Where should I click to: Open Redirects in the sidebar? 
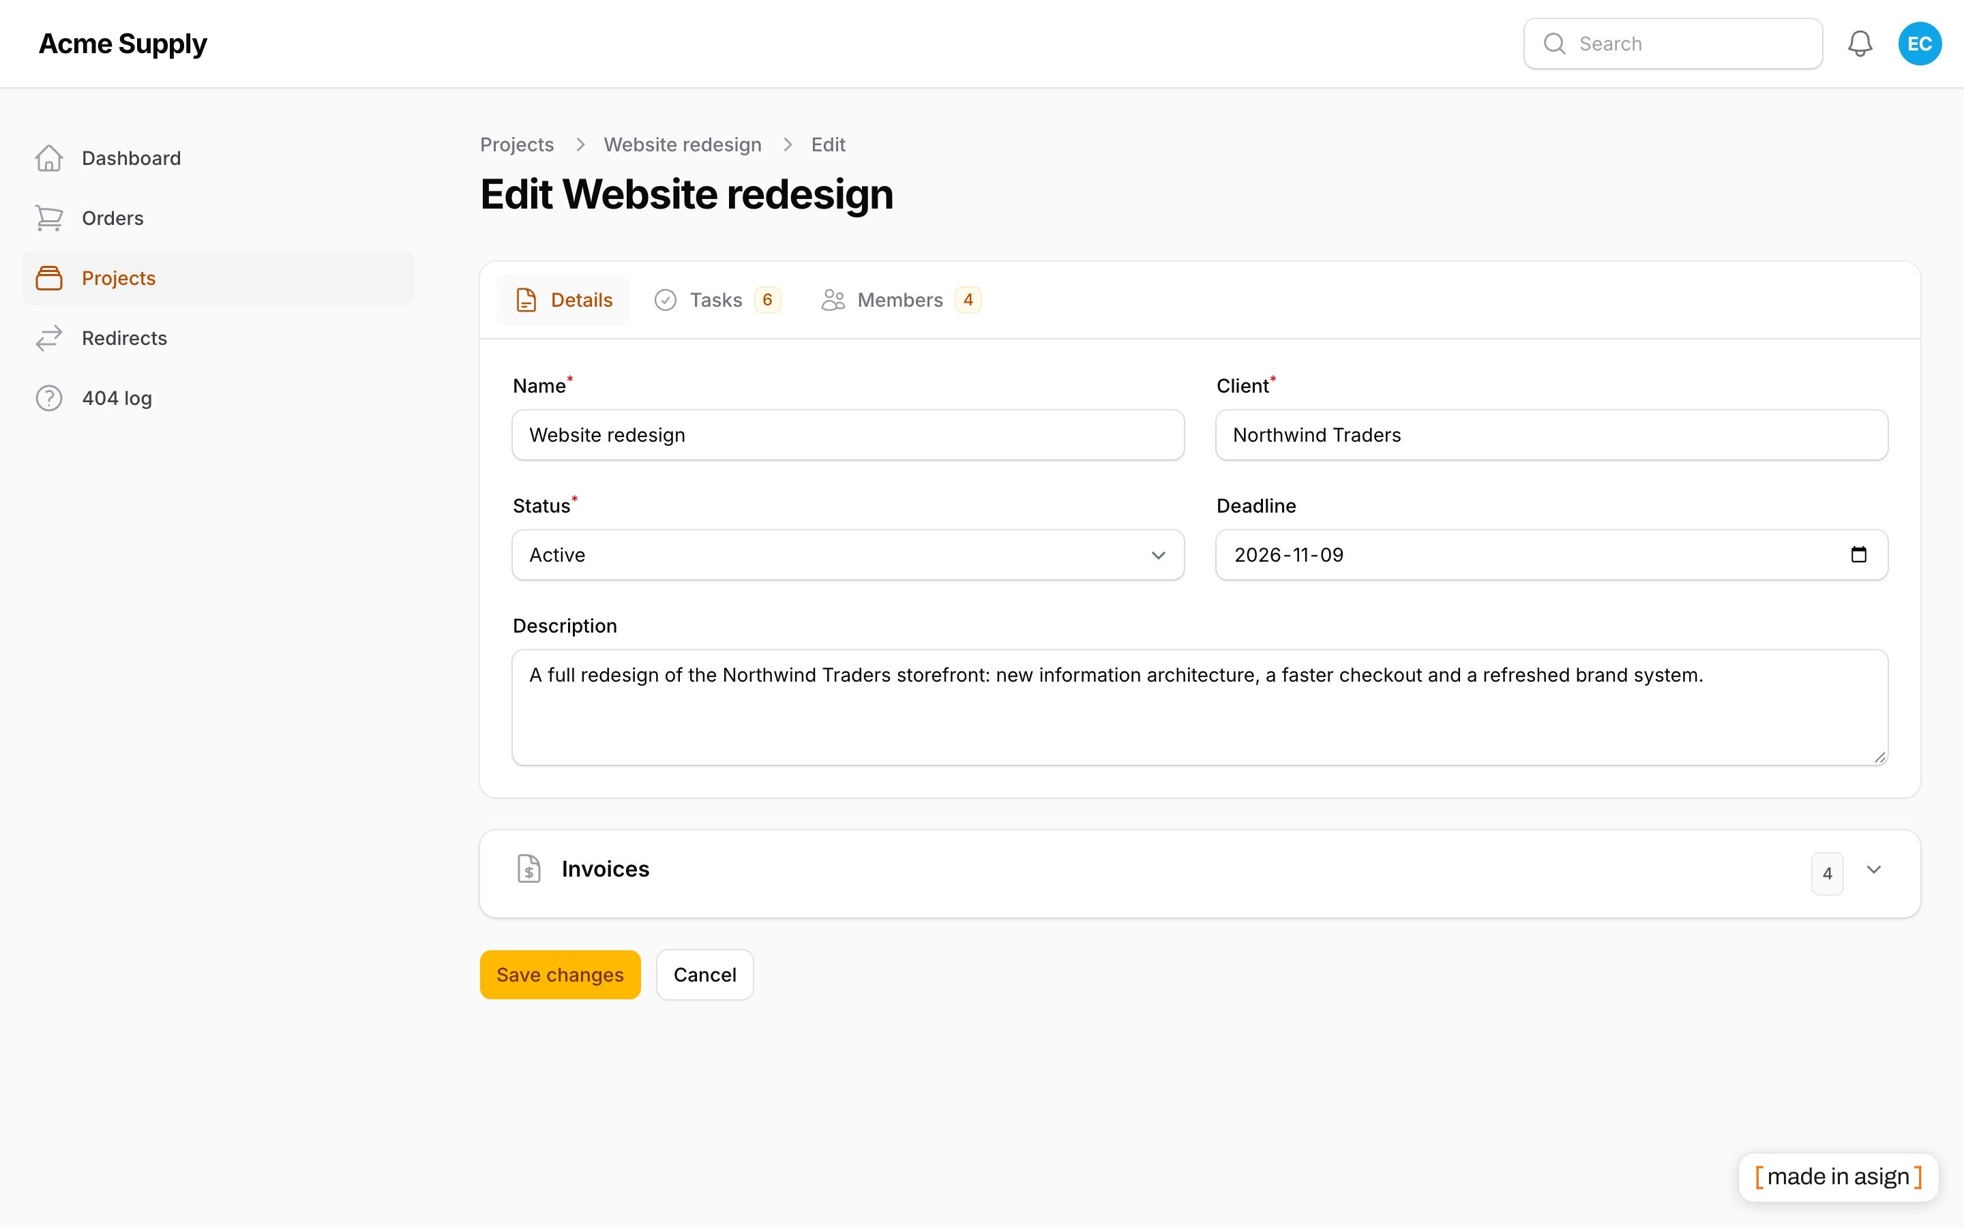(x=218, y=338)
